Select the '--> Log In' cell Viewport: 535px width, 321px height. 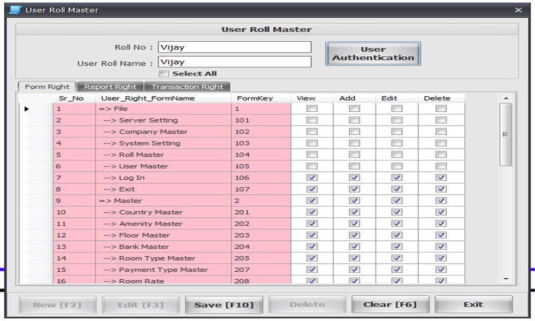[163, 178]
